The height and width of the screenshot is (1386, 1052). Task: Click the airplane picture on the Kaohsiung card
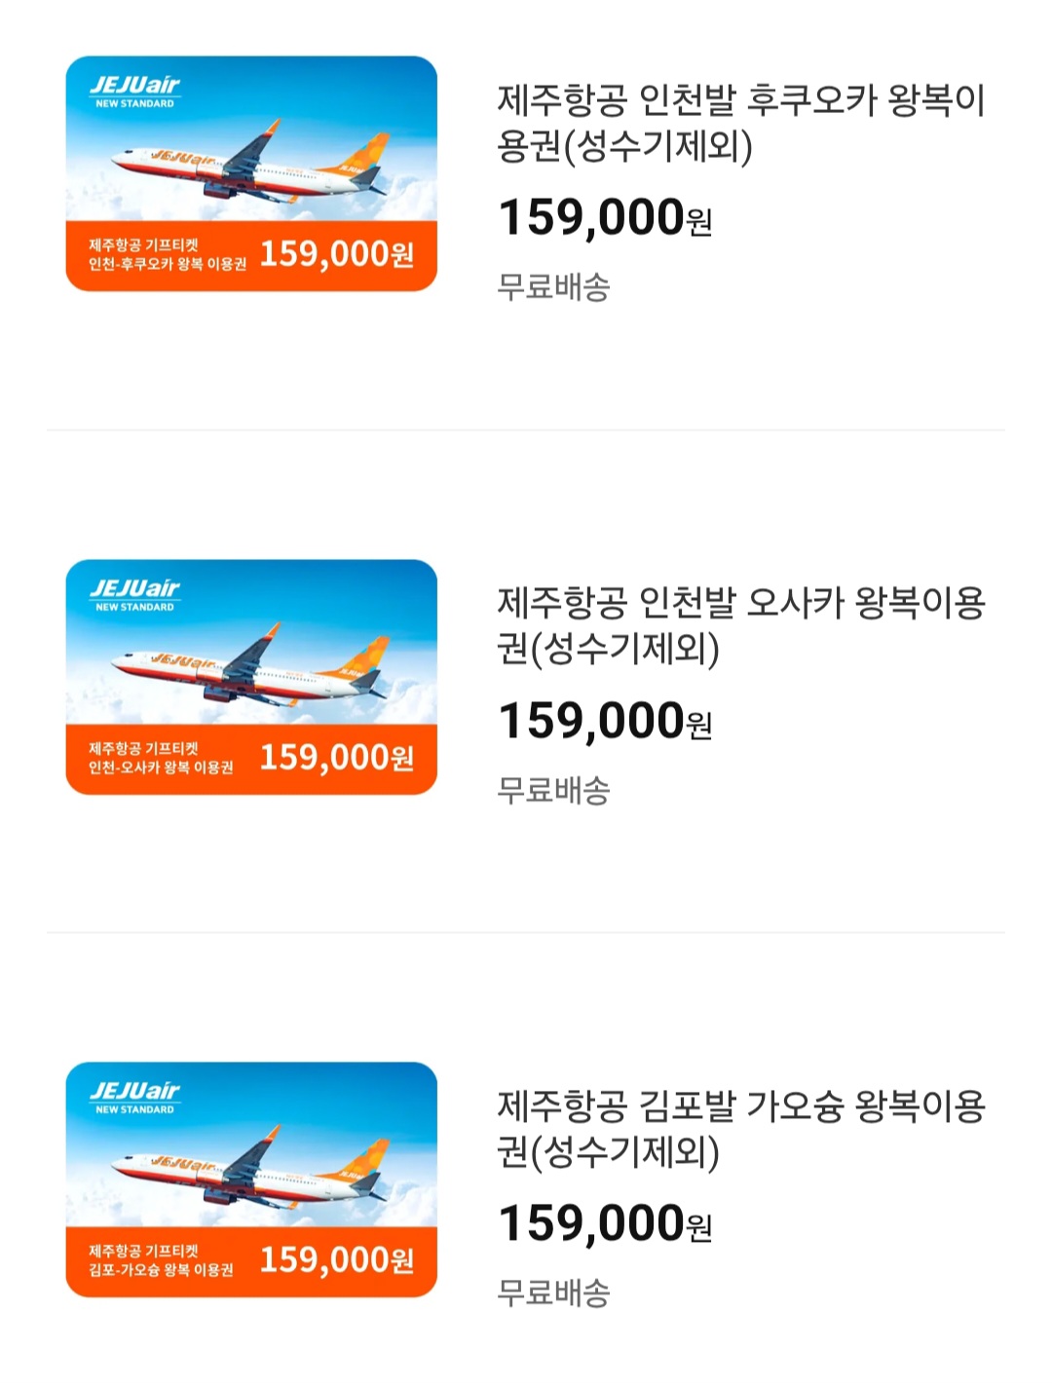[250, 1172]
